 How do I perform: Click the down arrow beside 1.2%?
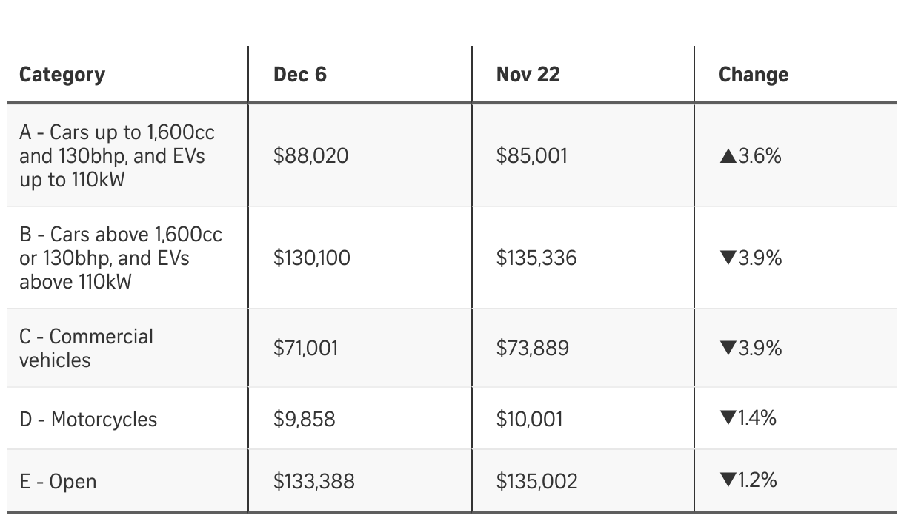[728, 480]
